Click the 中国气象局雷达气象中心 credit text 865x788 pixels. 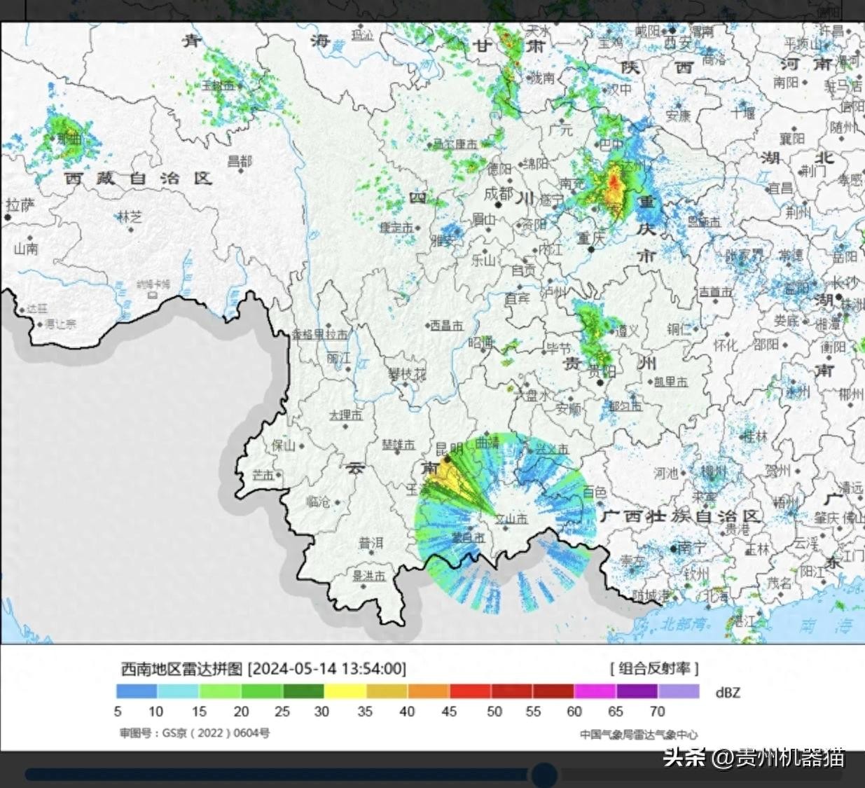[638, 734]
